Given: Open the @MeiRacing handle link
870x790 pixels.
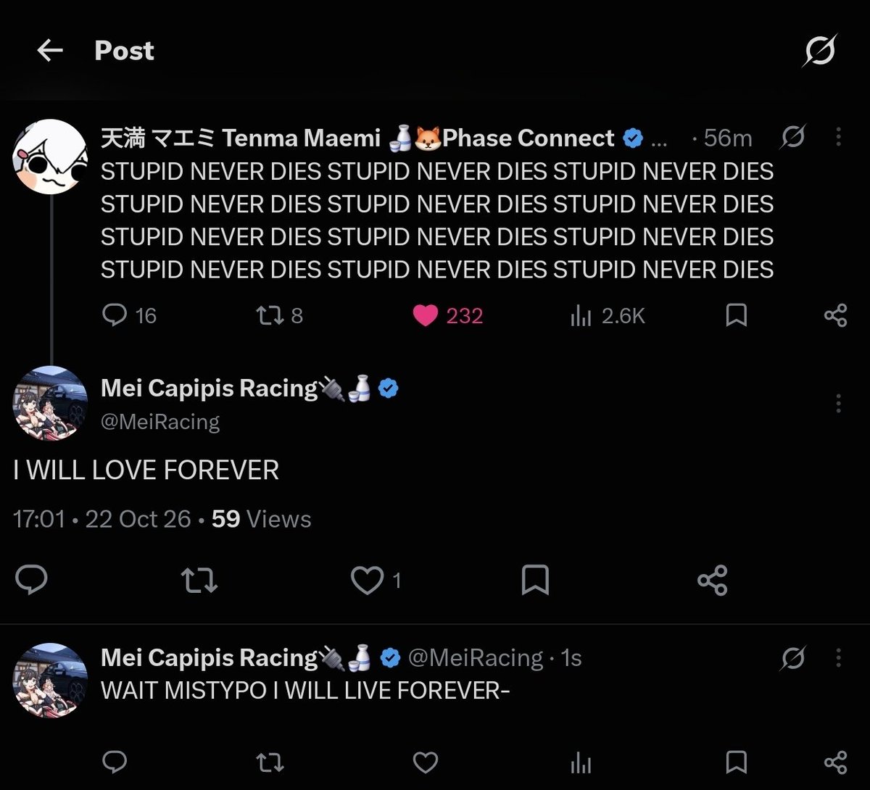Looking at the screenshot, I should coord(160,422).
